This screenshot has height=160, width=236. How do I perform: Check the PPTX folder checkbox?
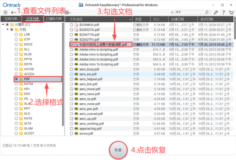pyautogui.click(x=16, y=59)
